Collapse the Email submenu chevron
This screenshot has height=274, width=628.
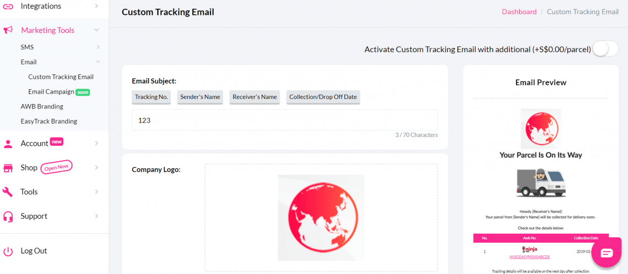tap(98, 62)
